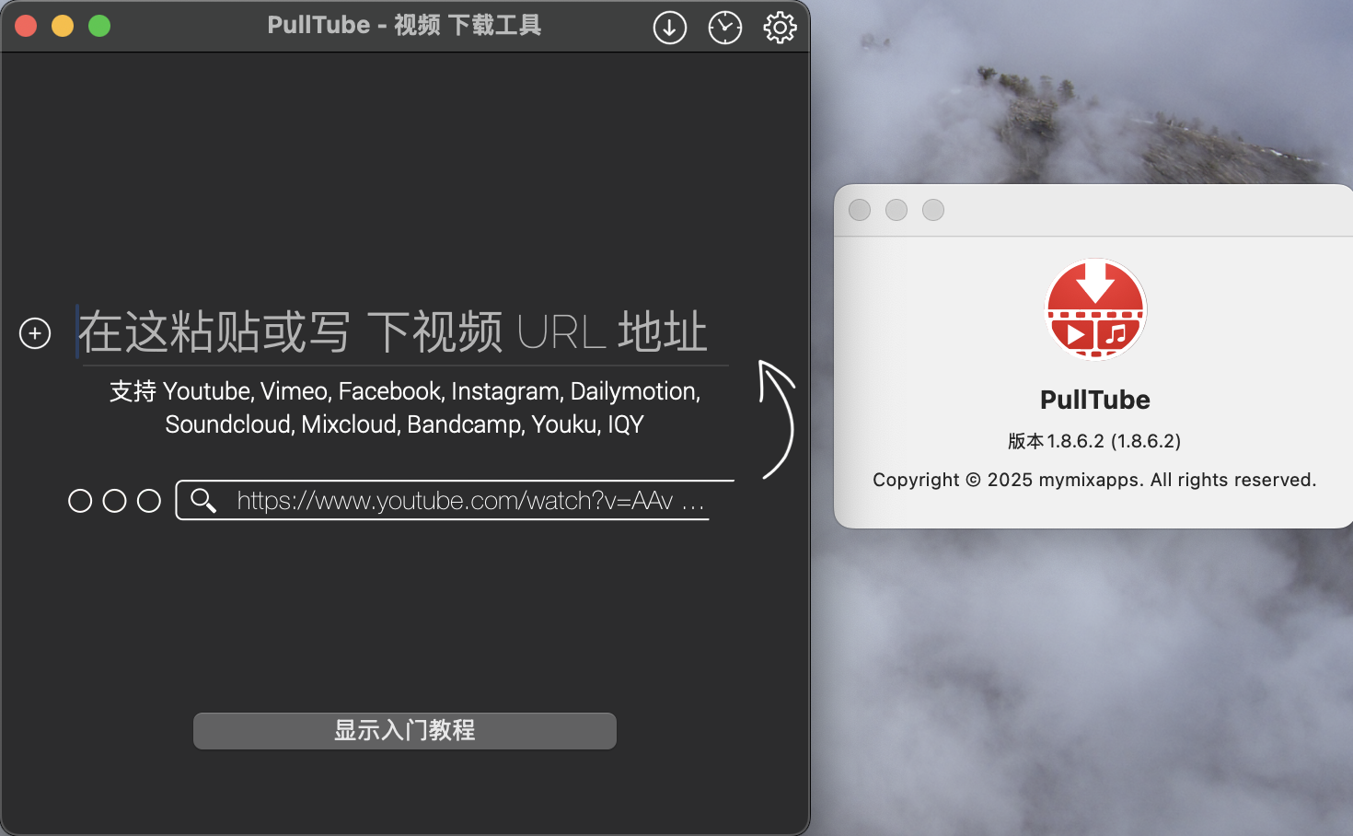Open the downloads list icon in title bar

[669, 28]
